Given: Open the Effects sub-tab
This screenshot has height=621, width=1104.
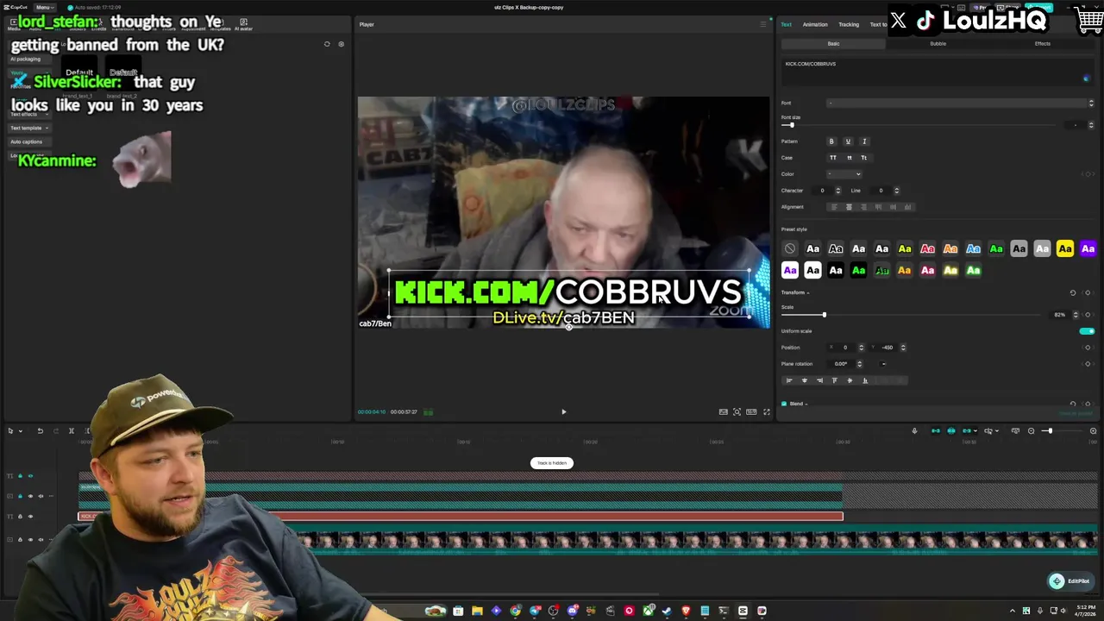Looking at the screenshot, I should tap(1043, 44).
